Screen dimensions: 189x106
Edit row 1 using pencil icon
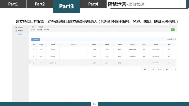[169, 50]
